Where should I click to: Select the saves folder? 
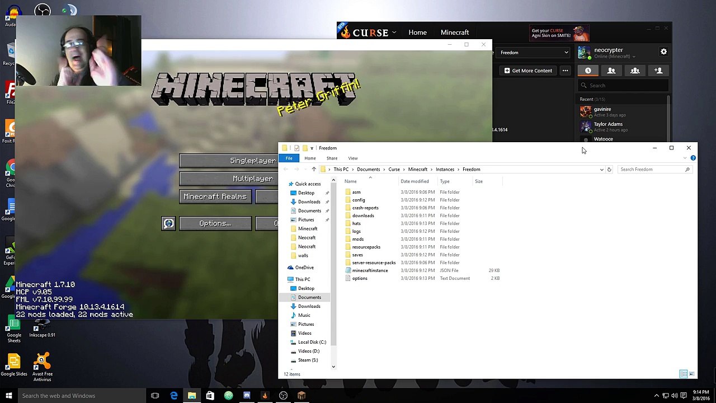click(357, 255)
